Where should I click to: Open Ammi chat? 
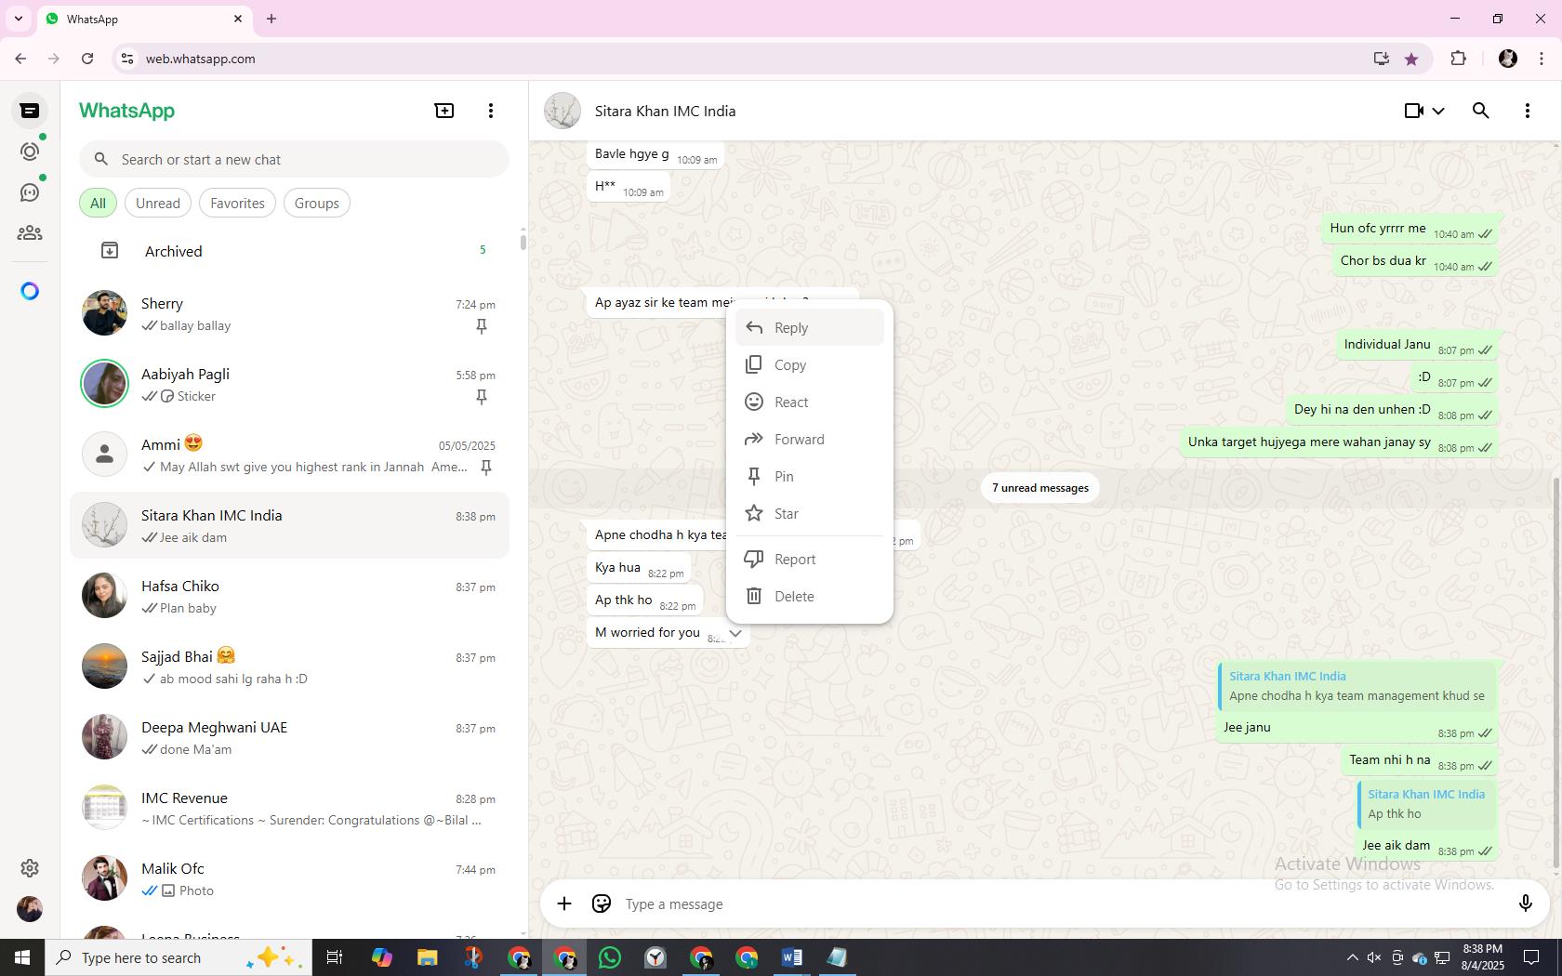pos(290,455)
